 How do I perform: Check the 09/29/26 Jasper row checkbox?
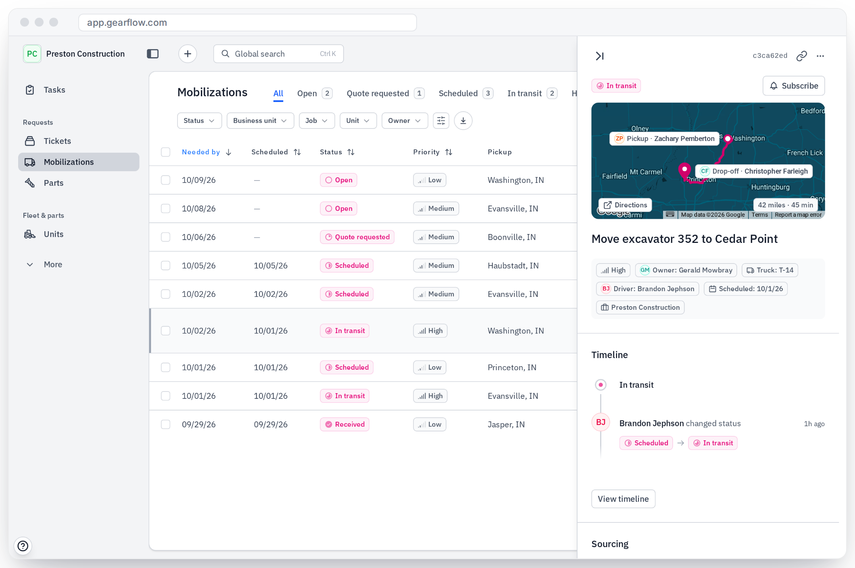(x=165, y=425)
